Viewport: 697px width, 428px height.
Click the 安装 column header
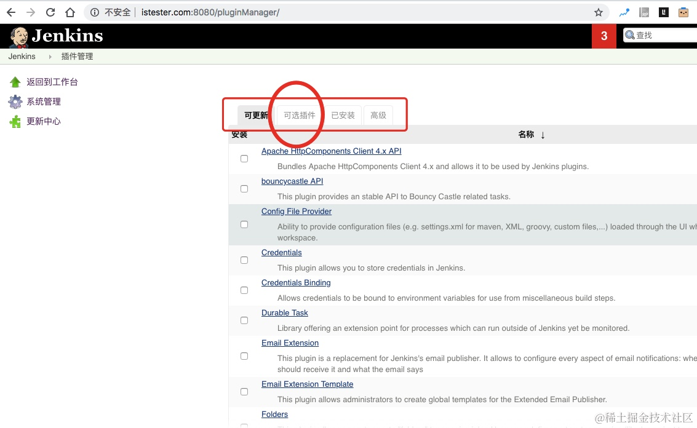tap(239, 135)
